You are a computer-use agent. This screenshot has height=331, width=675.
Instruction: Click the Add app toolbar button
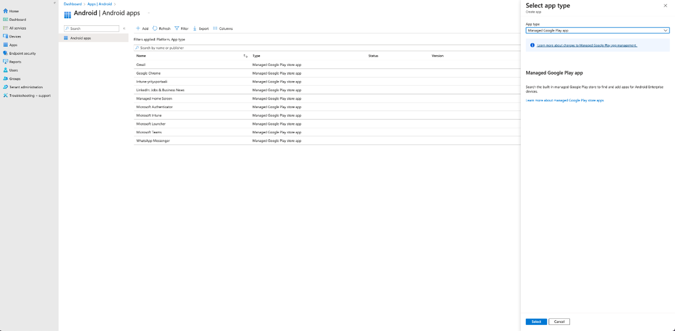point(142,28)
